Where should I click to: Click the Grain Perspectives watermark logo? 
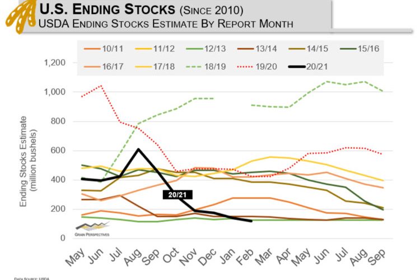tap(92, 230)
